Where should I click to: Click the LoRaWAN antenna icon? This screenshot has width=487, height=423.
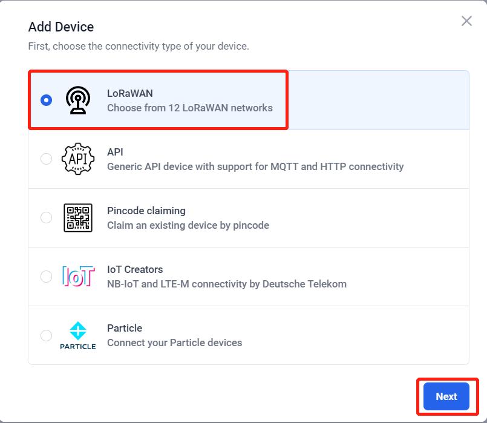click(78, 100)
